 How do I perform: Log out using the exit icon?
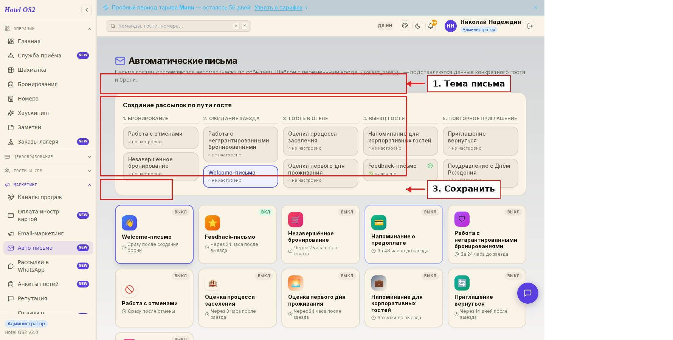[530, 26]
